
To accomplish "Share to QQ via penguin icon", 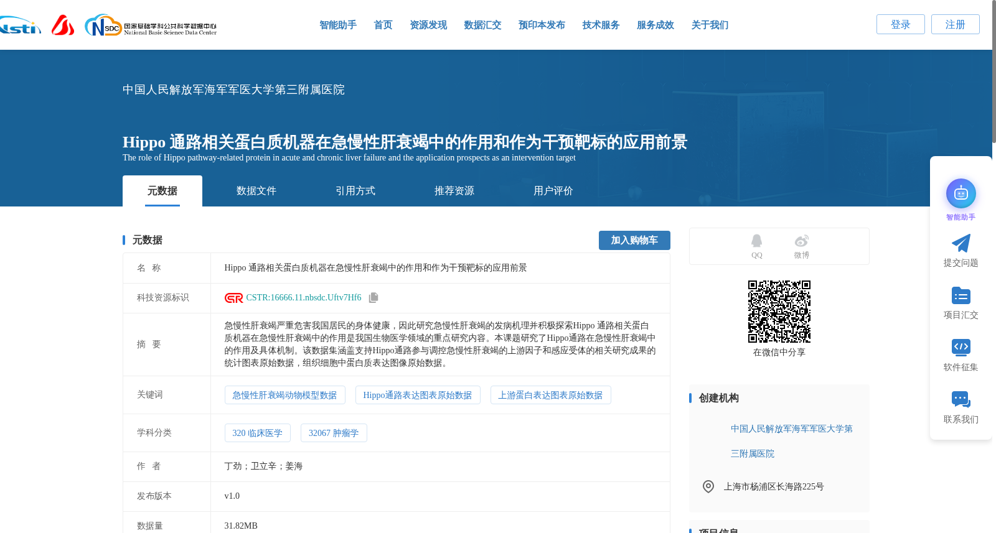I will click(756, 241).
